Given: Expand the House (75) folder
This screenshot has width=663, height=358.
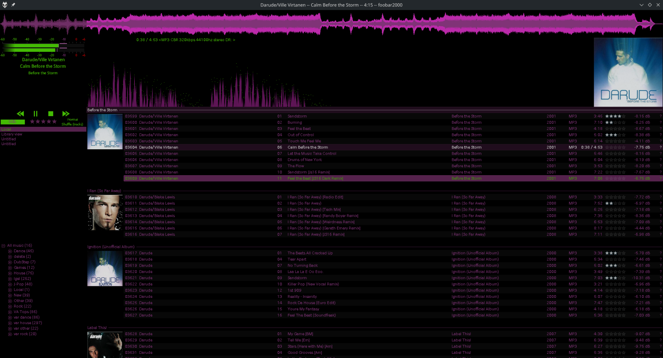Looking at the screenshot, I should pyautogui.click(x=10, y=273).
